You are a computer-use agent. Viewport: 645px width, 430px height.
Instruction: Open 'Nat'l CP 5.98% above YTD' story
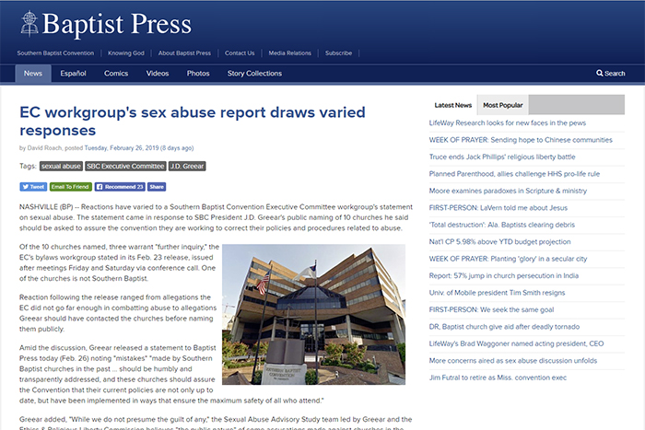[499, 242]
